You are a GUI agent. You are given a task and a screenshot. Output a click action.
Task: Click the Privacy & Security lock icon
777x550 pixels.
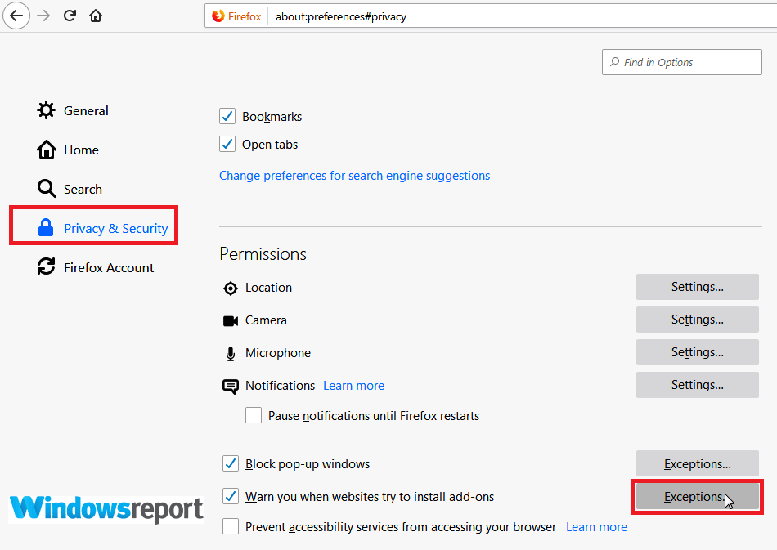tap(46, 228)
